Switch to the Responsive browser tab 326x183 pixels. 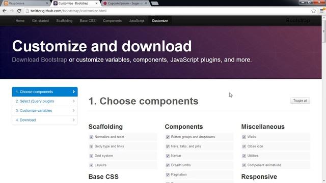click(26, 4)
